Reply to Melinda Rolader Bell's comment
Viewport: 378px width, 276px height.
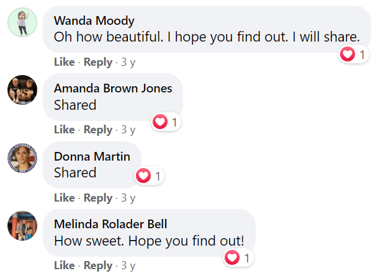(x=98, y=266)
